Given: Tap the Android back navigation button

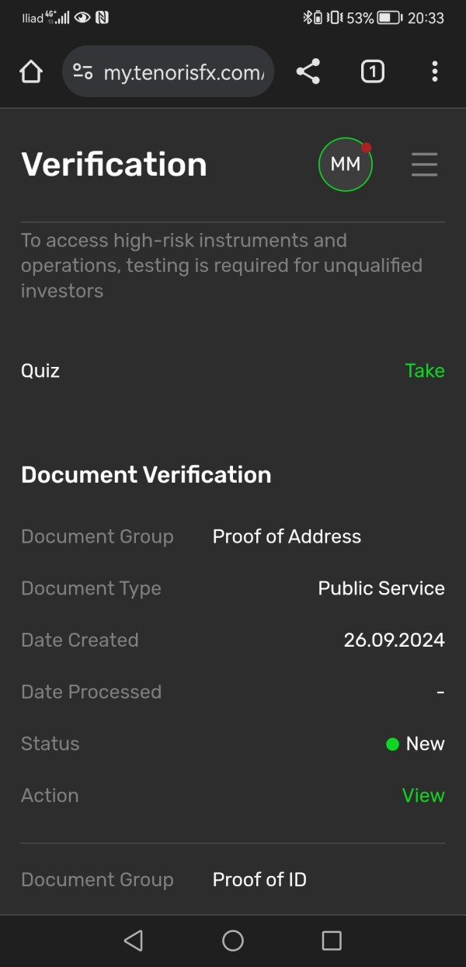Looking at the screenshot, I should [x=134, y=941].
